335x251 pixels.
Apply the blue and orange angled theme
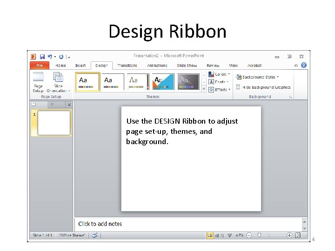pos(163,82)
